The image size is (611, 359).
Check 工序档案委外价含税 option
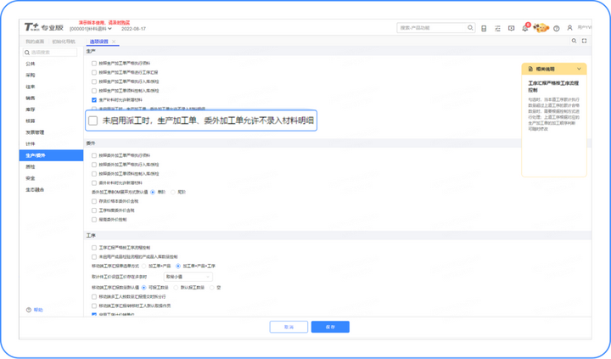tap(94, 210)
